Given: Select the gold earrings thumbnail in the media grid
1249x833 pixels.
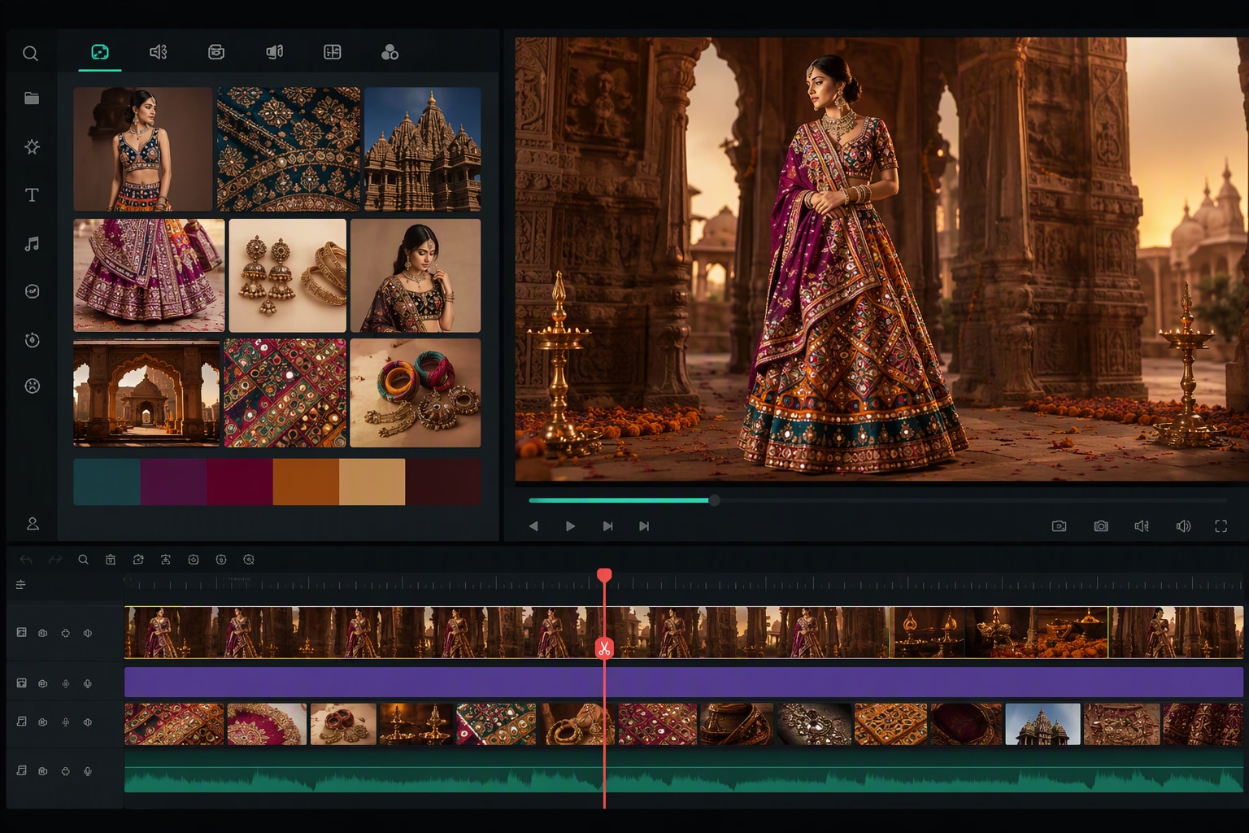Looking at the screenshot, I should point(288,275).
